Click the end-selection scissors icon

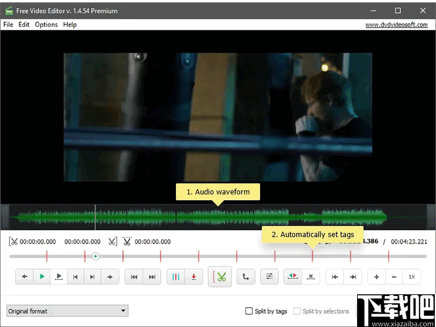pos(113,241)
